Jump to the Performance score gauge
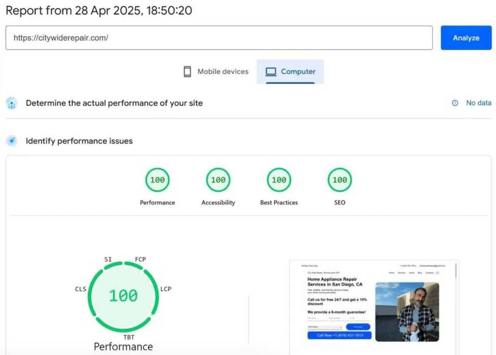The width and height of the screenshot is (496, 355). click(157, 180)
